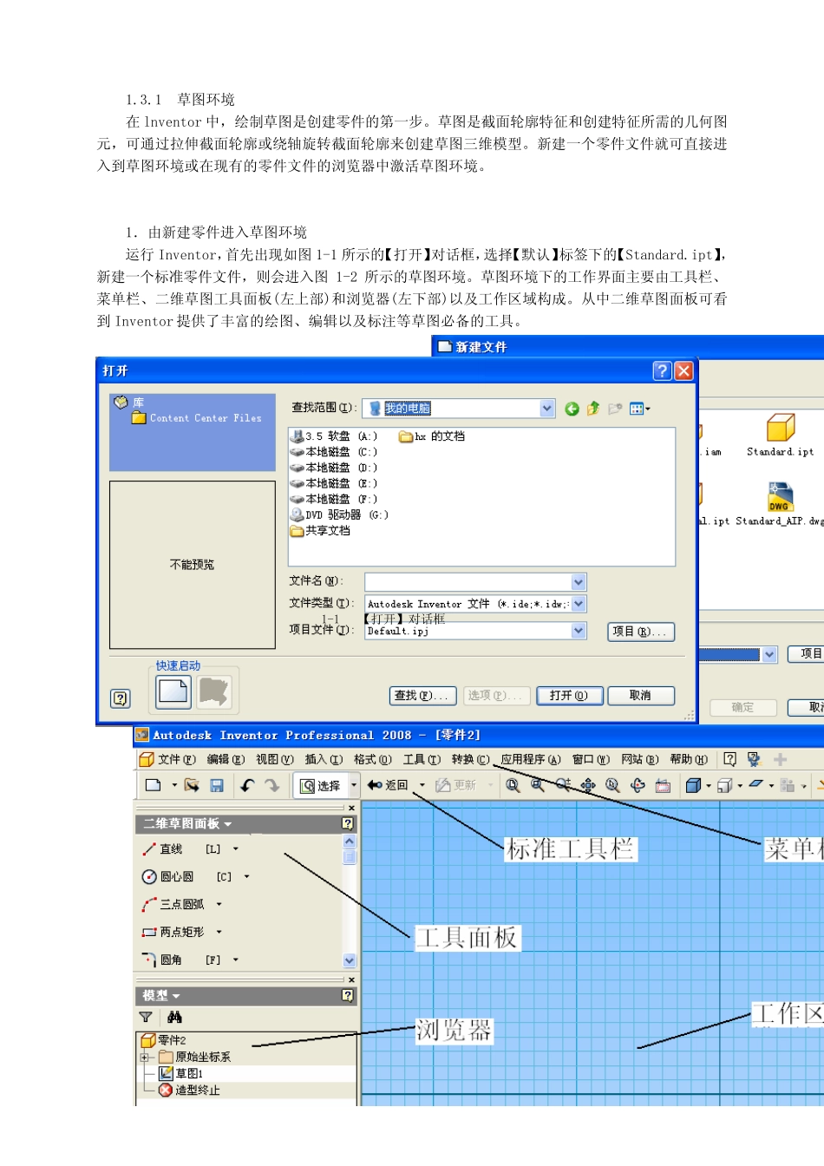This screenshot has width=824, height=1166.
Task: Expand the 原始坐标系 tree node
Action: pos(145,1058)
